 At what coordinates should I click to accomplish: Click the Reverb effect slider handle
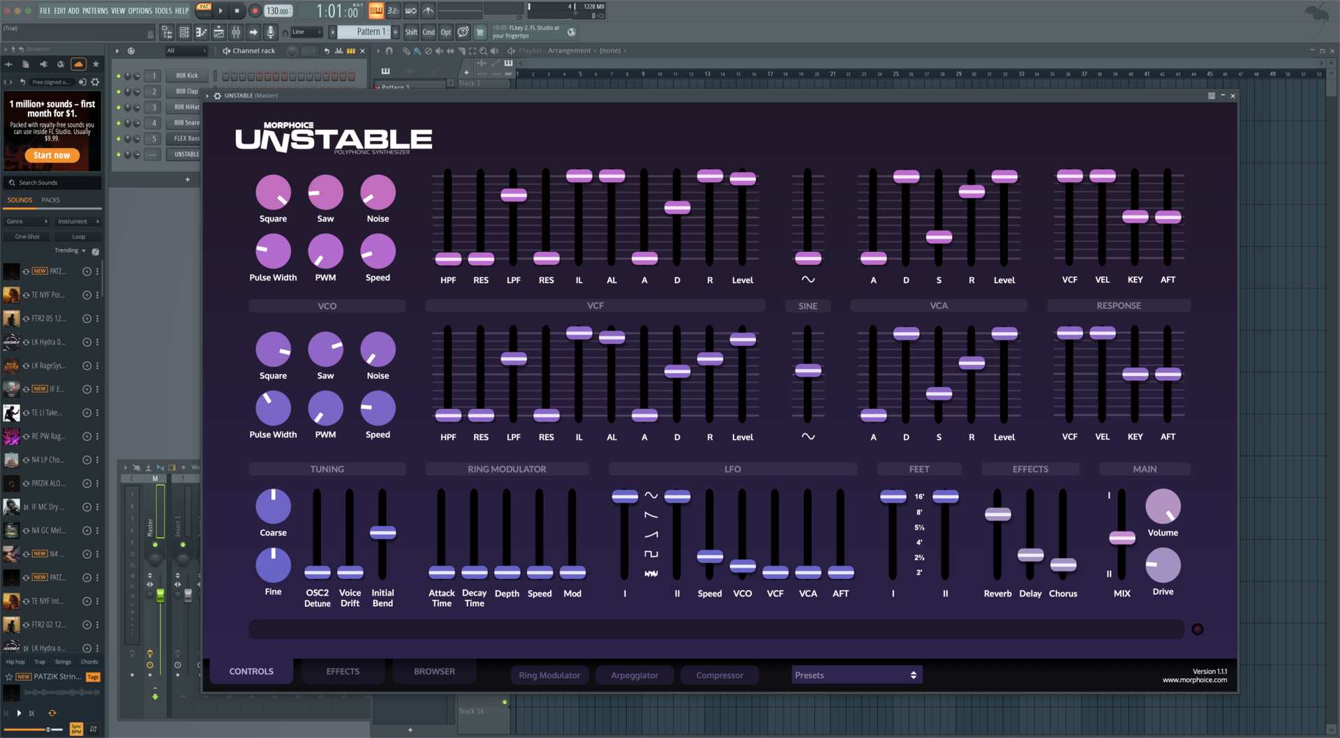[998, 515]
